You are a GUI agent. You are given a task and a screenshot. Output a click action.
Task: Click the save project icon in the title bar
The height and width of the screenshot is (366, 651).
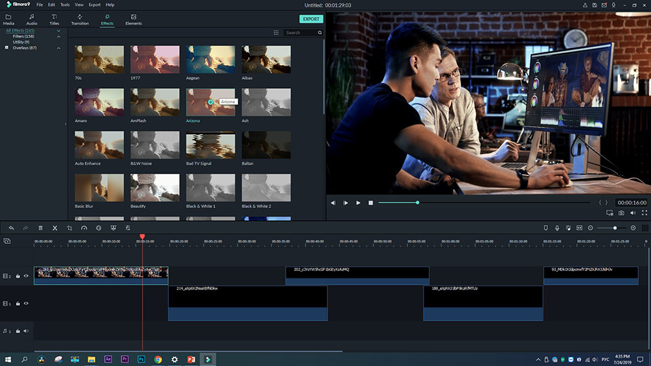(595, 5)
